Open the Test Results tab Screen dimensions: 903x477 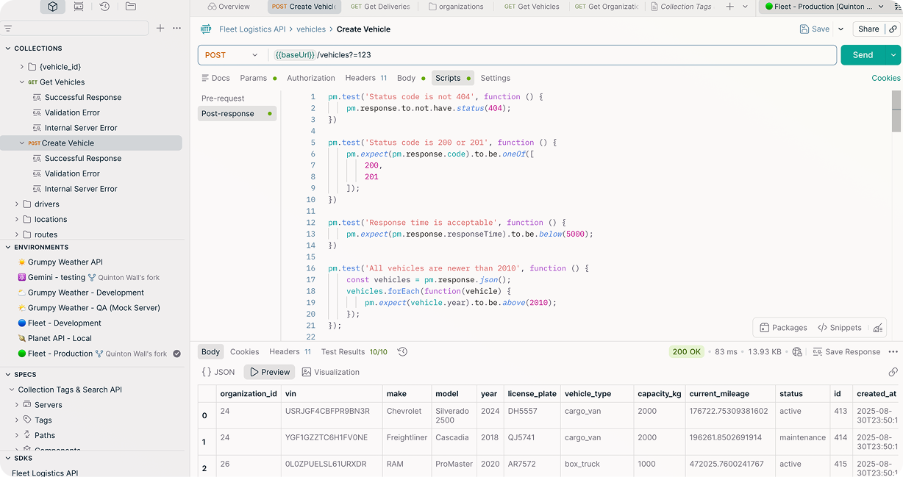[343, 352]
